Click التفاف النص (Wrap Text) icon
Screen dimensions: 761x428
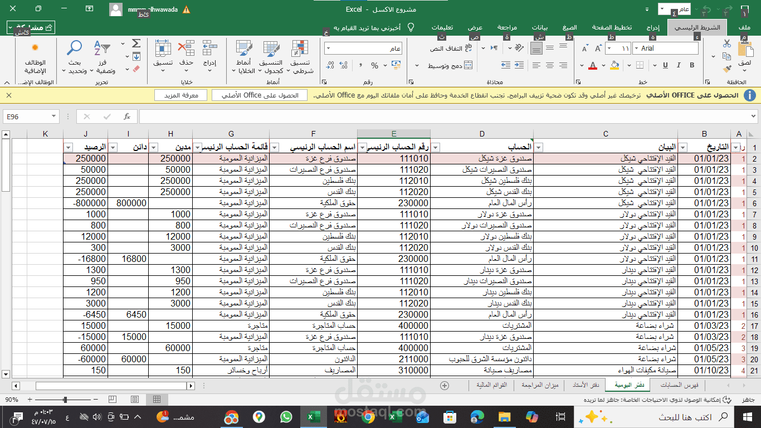[x=470, y=47]
